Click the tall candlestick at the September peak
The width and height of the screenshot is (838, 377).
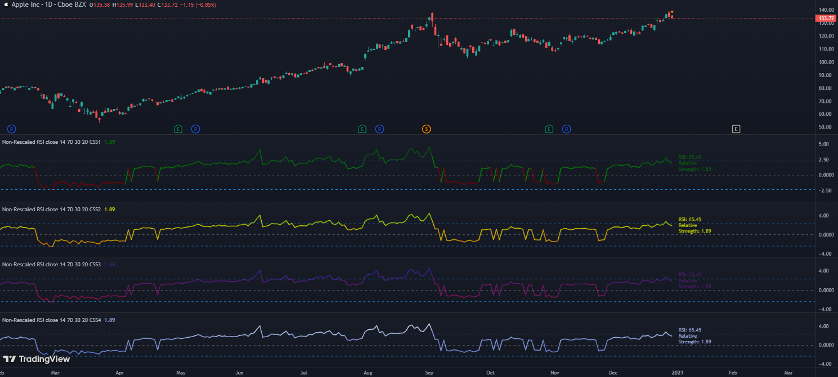coord(432,17)
